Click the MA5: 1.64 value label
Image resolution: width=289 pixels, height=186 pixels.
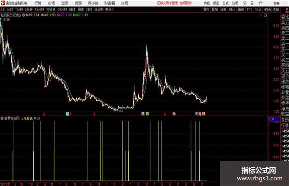tap(33, 15)
